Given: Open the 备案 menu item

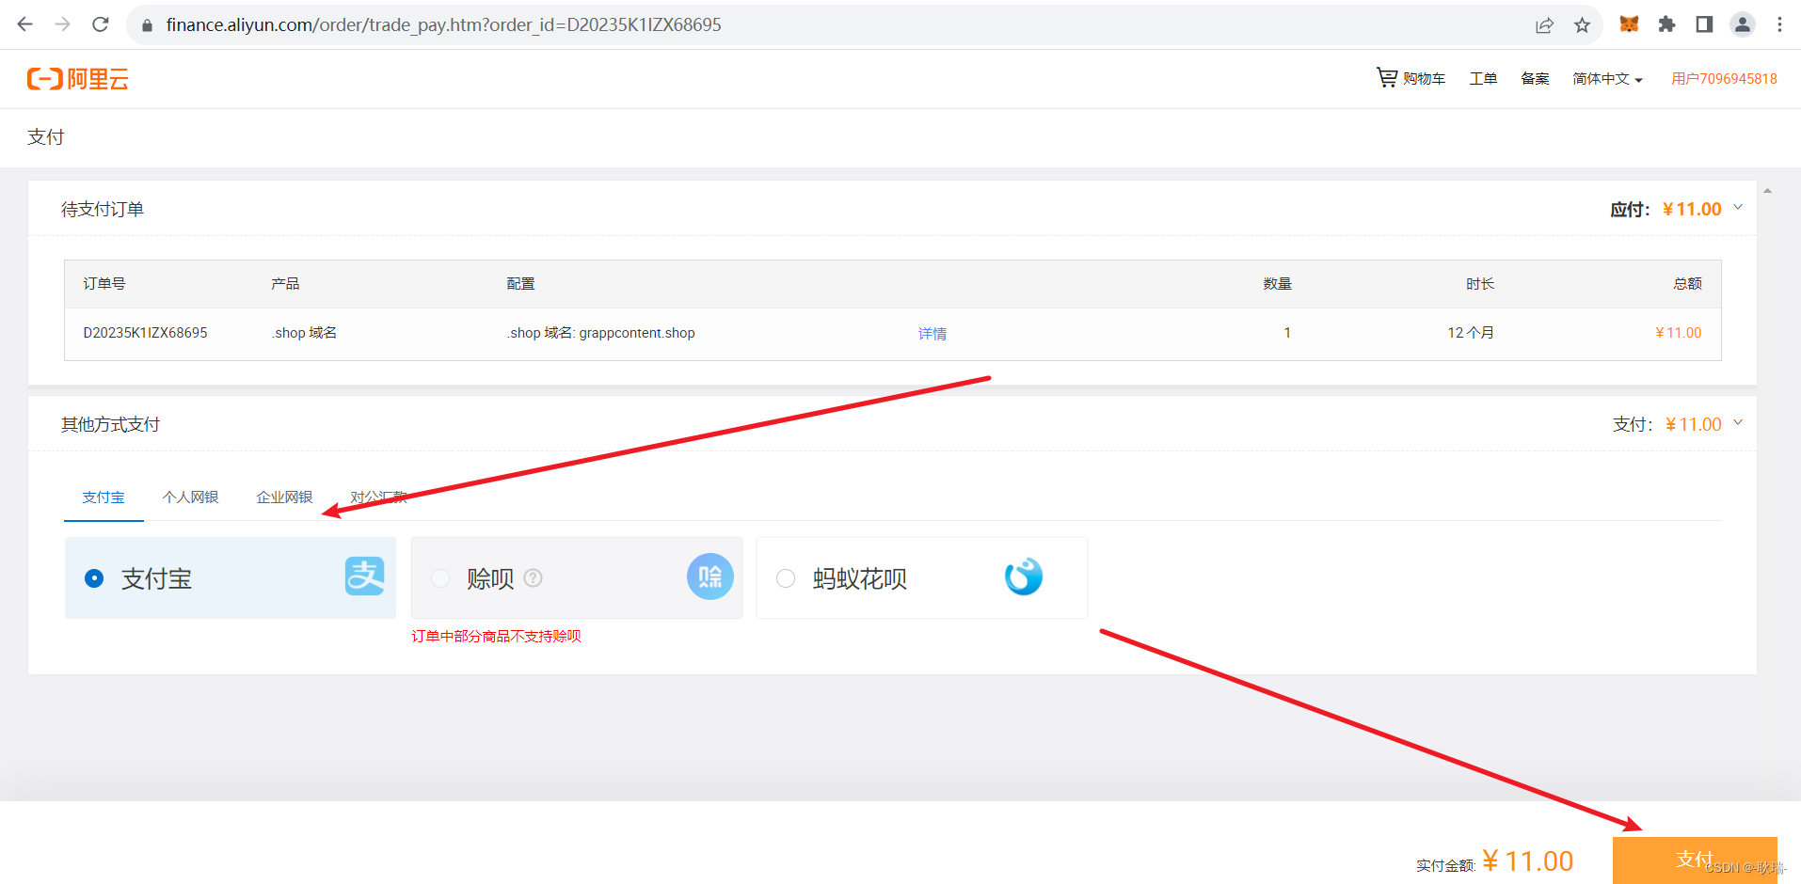Looking at the screenshot, I should coord(1535,79).
